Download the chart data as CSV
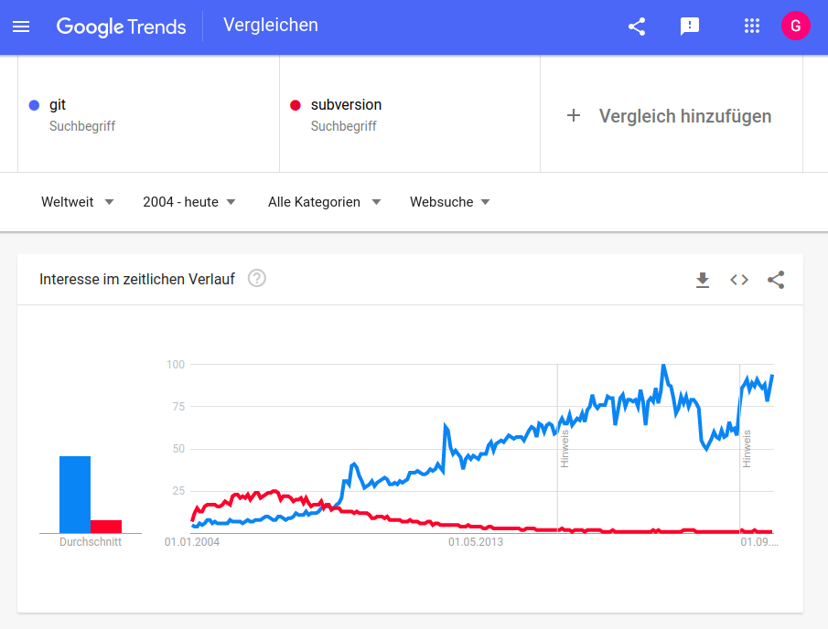Image resolution: width=828 pixels, height=629 pixels. (703, 280)
